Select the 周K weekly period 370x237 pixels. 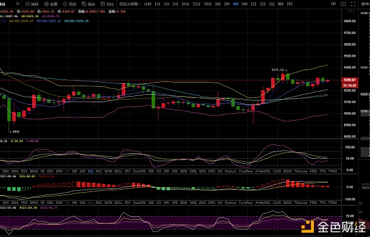coord(281,4)
